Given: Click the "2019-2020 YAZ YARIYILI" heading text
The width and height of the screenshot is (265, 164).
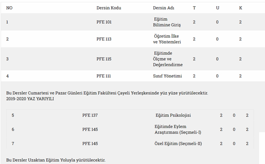Looking at the screenshot, I should [x=30, y=99].
